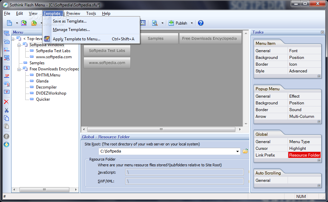The height and width of the screenshot is (202, 328).
Task: Collapse the Top-level tree node
Action: pos(13,39)
